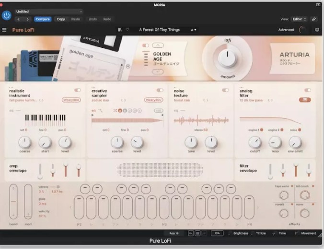
Task: Click the Copy button
Action: point(61,19)
